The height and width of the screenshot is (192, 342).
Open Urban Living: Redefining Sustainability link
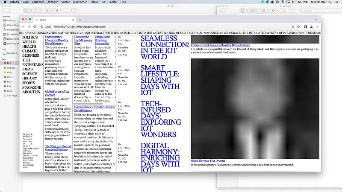[102, 40]
